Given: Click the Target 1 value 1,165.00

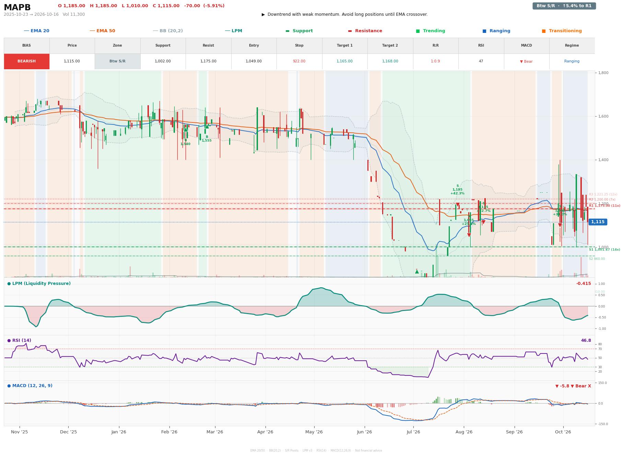Looking at the screenshot, I should (x=344, y=61).
